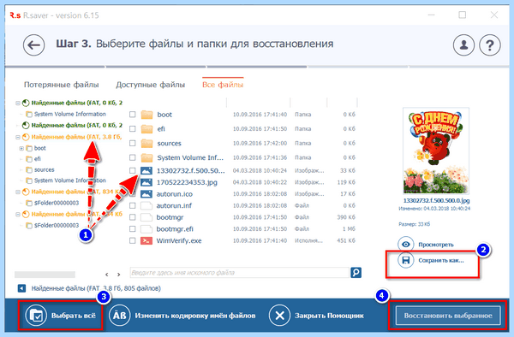This screenshot has width=514, height=337.
Task: Collapse the last orange found files node
Action: (18, 215)
